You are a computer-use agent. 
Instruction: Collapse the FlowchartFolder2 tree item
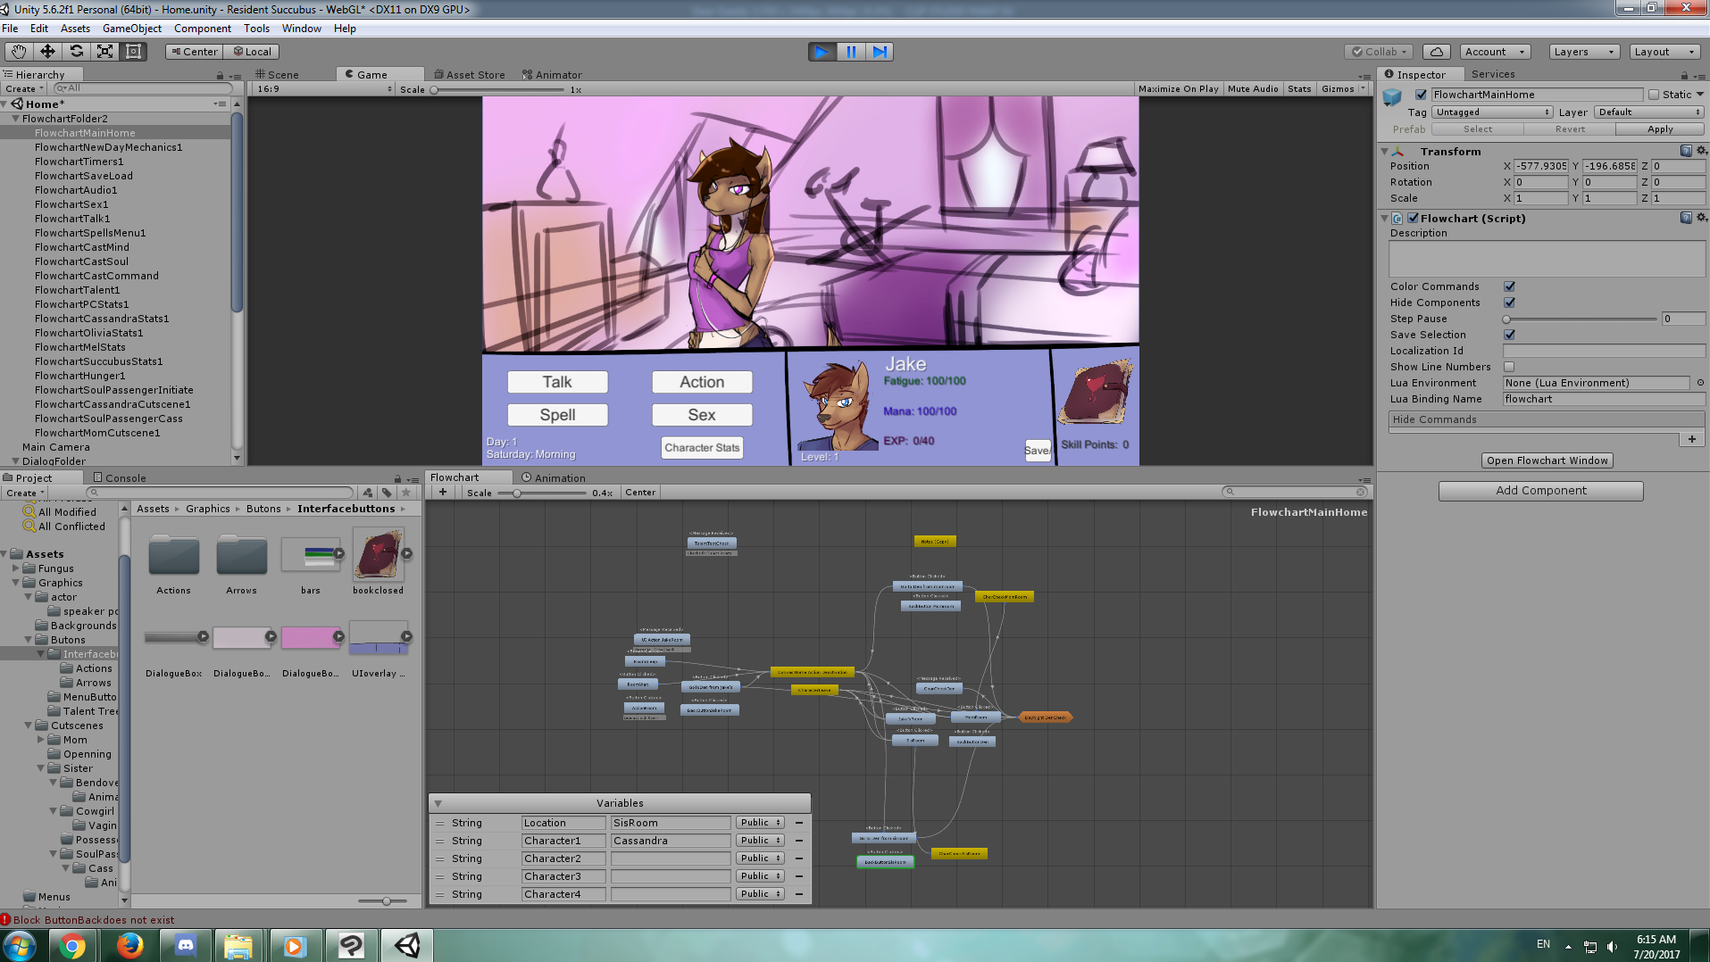15,119
